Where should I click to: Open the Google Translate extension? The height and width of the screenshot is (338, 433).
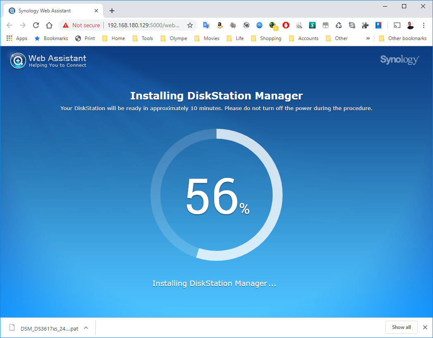point(206,26)
